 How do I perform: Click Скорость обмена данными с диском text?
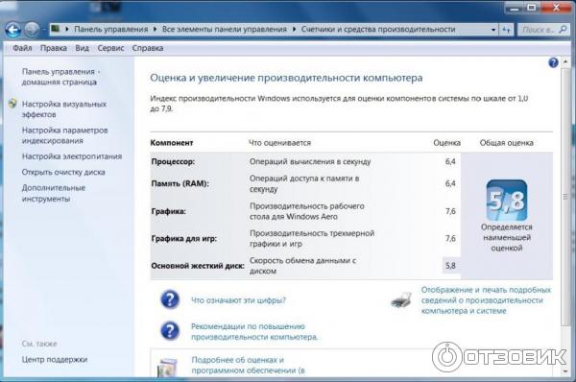302,266
